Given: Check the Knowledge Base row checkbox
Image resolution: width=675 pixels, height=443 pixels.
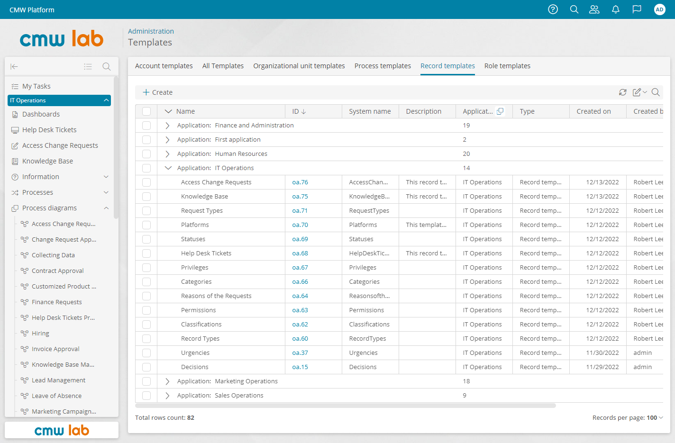Looking at the screenshot, I should (146, 197).
